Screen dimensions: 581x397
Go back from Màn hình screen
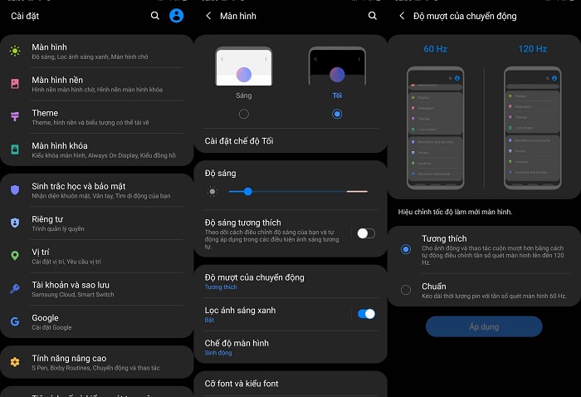[207, 16]
